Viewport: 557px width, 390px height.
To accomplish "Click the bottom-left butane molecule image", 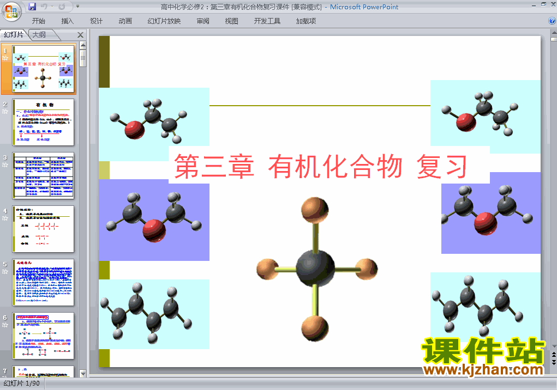I will (154, 314).
